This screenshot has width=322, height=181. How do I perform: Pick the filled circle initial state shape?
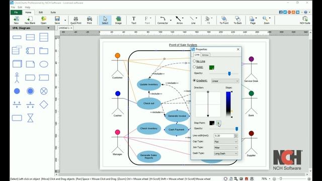(x=17, y=91)
